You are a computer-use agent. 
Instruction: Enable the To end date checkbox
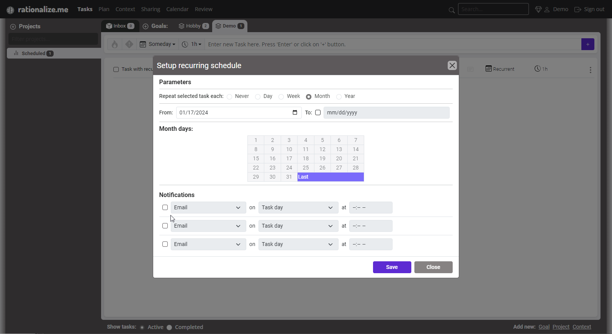point(318,112)
